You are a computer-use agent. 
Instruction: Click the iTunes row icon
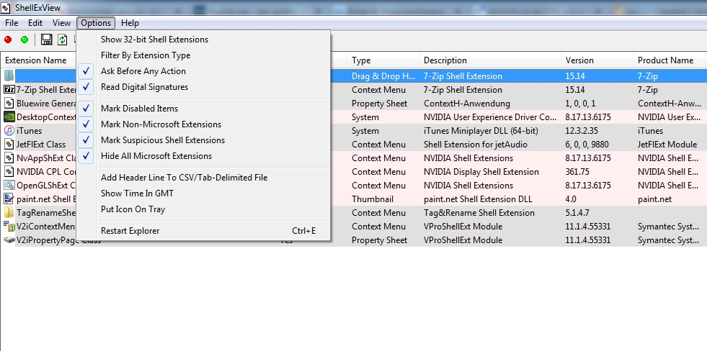tap(9, 130)
